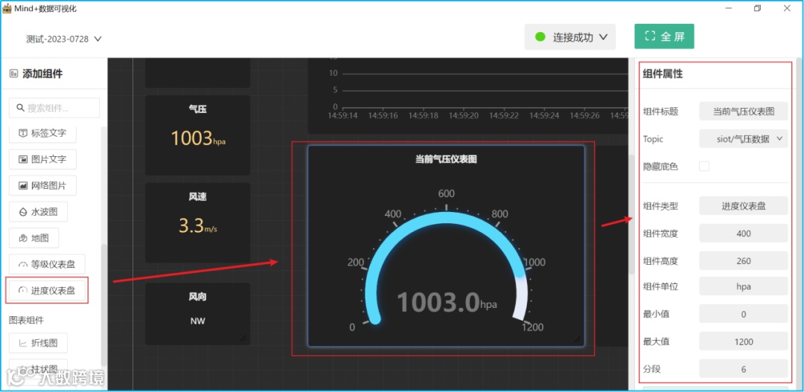Add a 图片文字 component
The height and width of the screenshot is (392, 804).
tap(42, 159)
